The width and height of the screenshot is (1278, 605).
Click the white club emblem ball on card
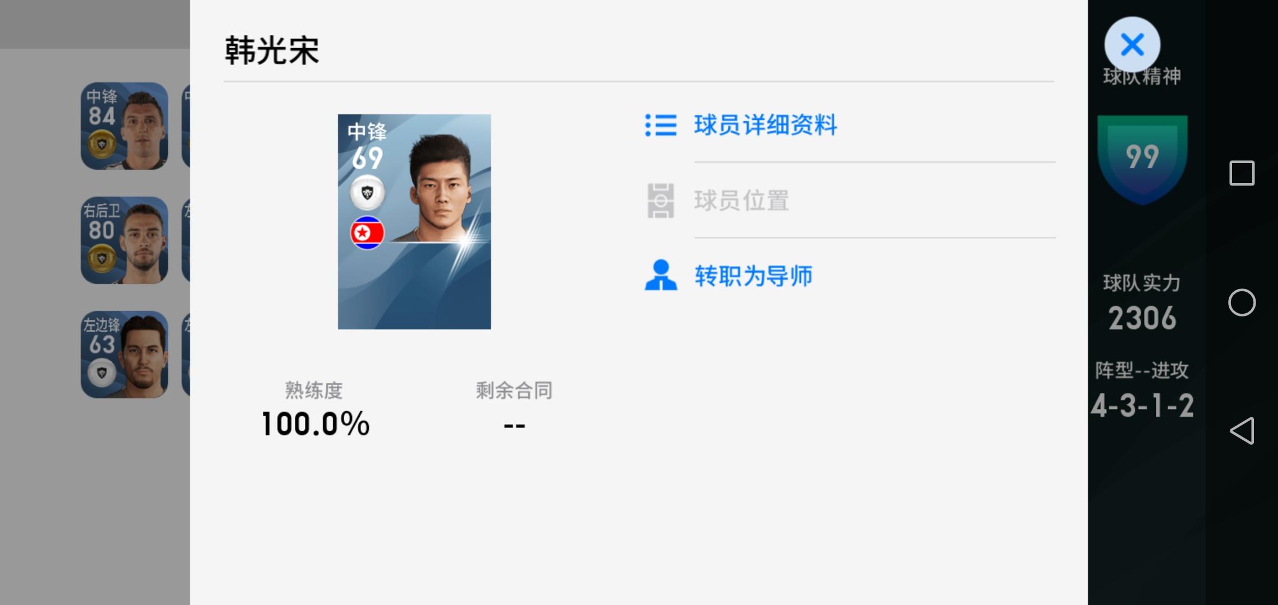367,193
